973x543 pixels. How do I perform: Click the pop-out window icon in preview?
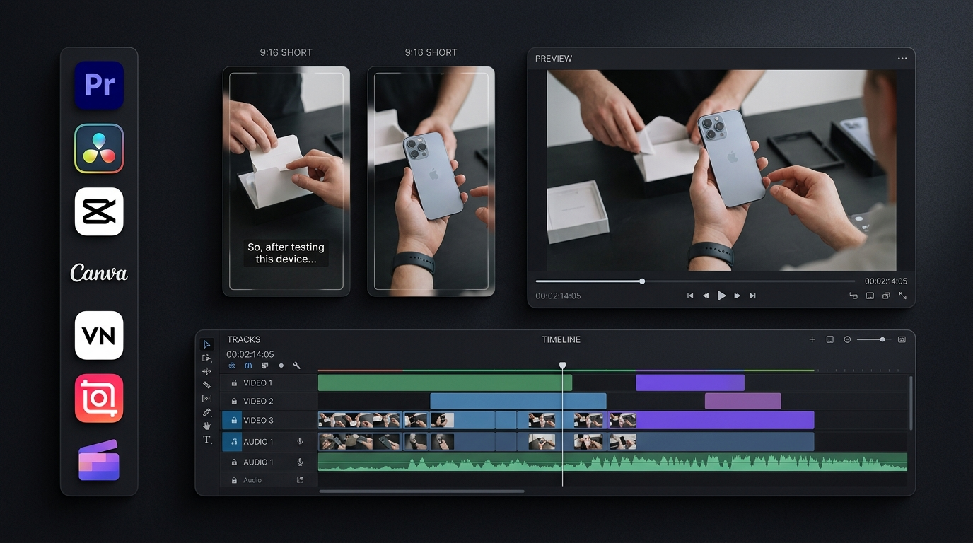[x=886, y=296]
